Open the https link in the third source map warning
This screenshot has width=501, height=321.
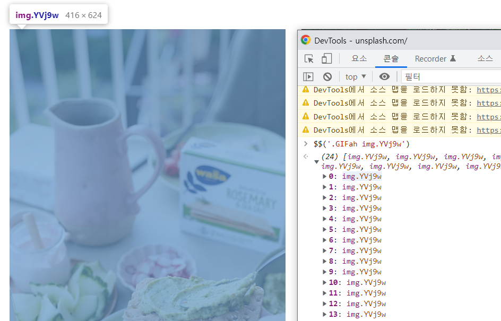pos(489,117)
